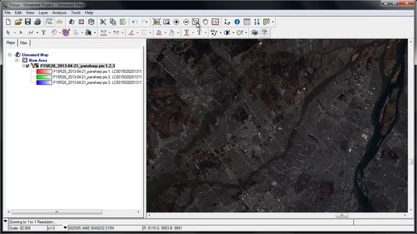
Task: Open the View menu
Action: [30, 13]
